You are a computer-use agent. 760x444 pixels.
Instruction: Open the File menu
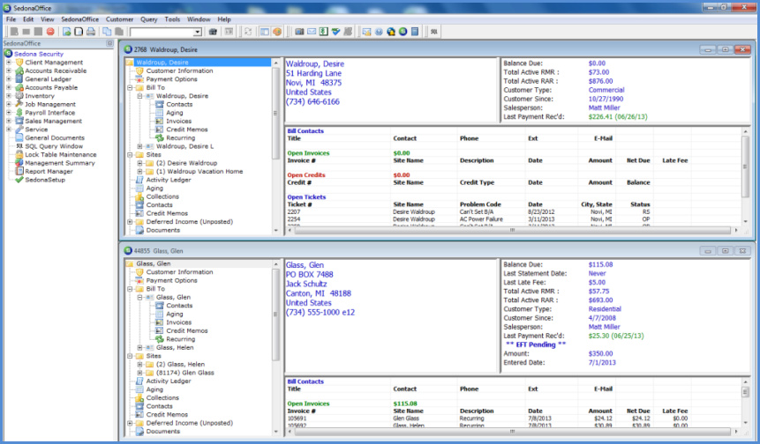11,19
